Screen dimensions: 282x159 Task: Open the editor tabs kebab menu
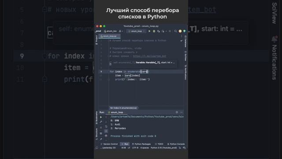point(181,36)
